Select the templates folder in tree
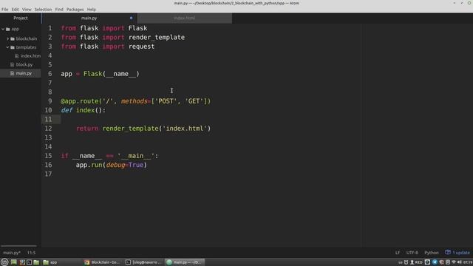 [x=26, y=47]
